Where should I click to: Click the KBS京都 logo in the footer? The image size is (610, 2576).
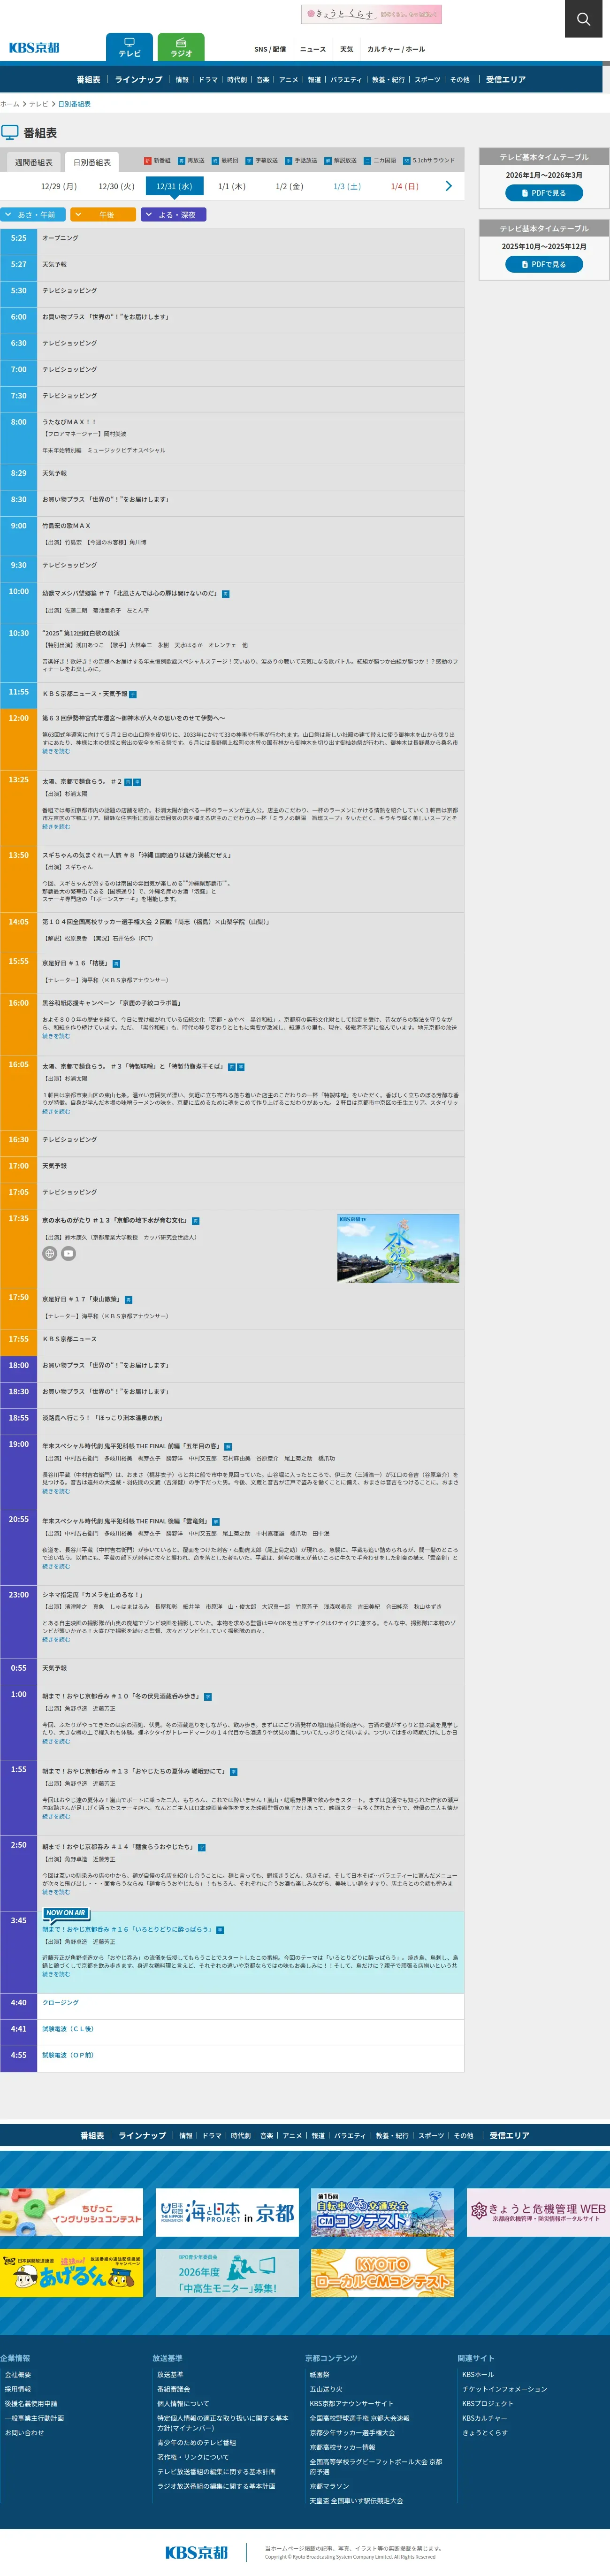click(196, 2552)
